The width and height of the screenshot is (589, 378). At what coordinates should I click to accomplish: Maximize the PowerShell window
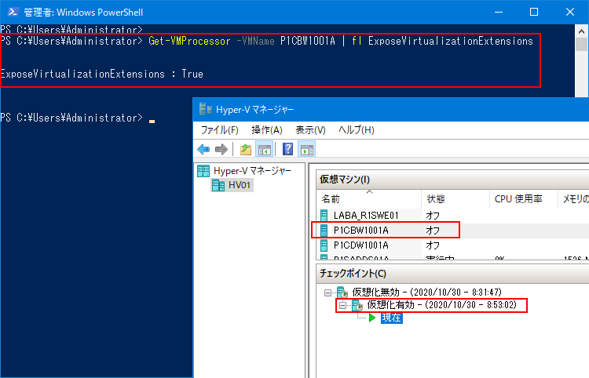click(534, 12)
